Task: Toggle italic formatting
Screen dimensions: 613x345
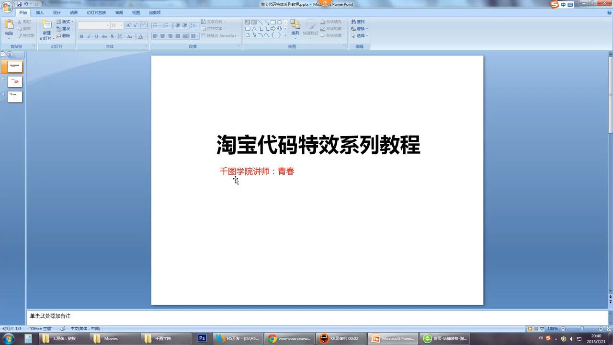Action: click(89, 36)
